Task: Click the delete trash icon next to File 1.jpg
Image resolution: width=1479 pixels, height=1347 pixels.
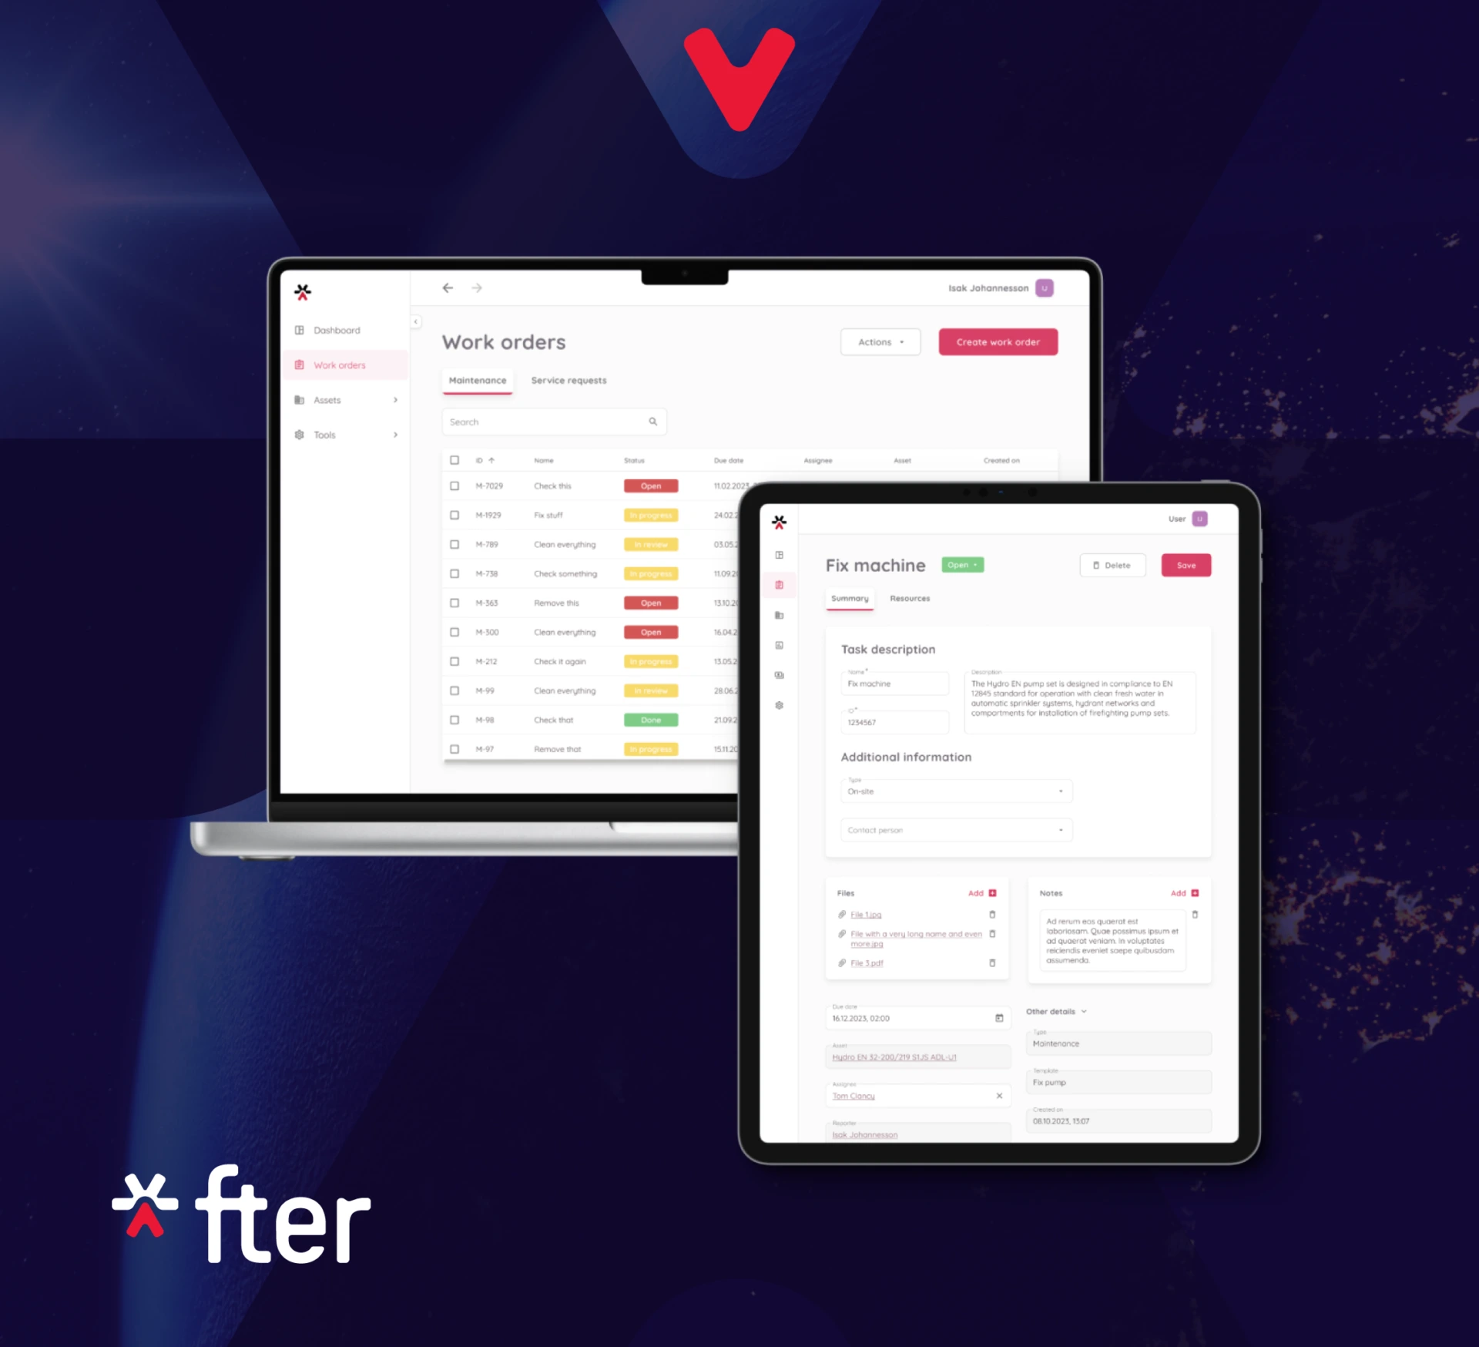Action: [992, 915]
